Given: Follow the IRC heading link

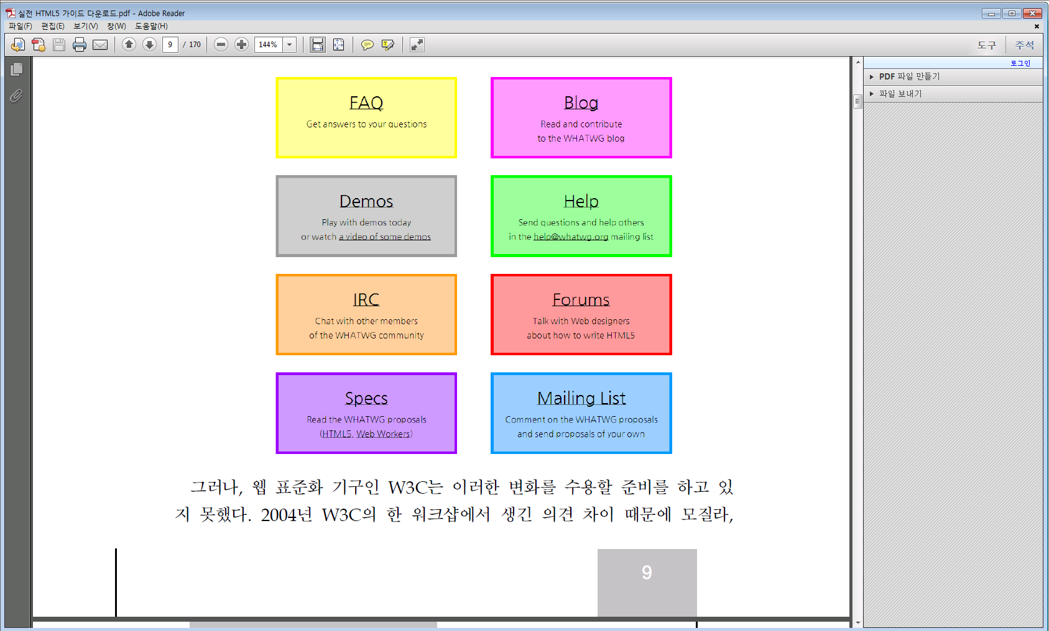Looking at the screenshot, I should point(366,299).
